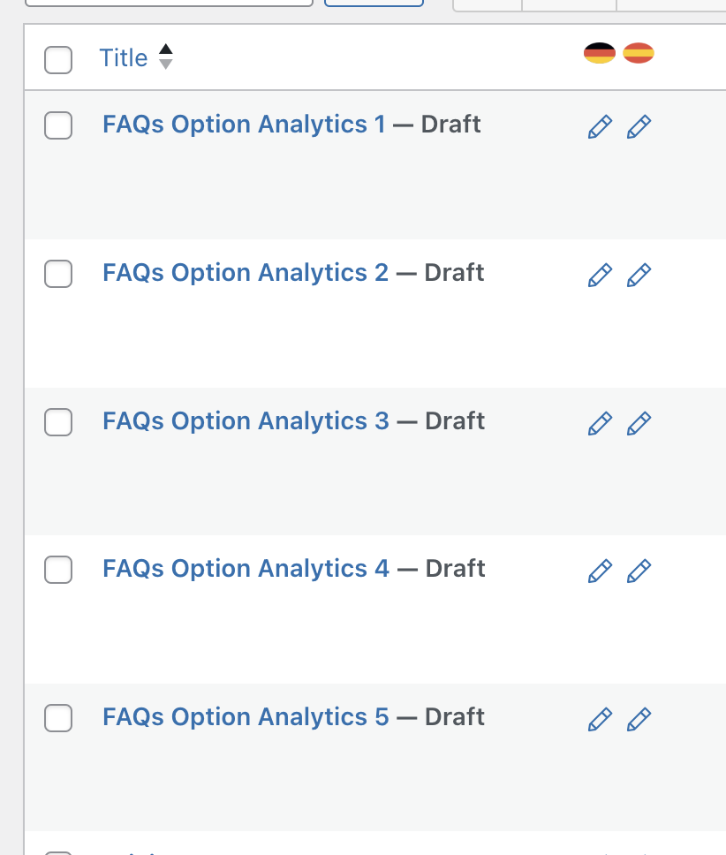Click the German flag column header
Screen dimensions: 726x855
tap(600, 53)
